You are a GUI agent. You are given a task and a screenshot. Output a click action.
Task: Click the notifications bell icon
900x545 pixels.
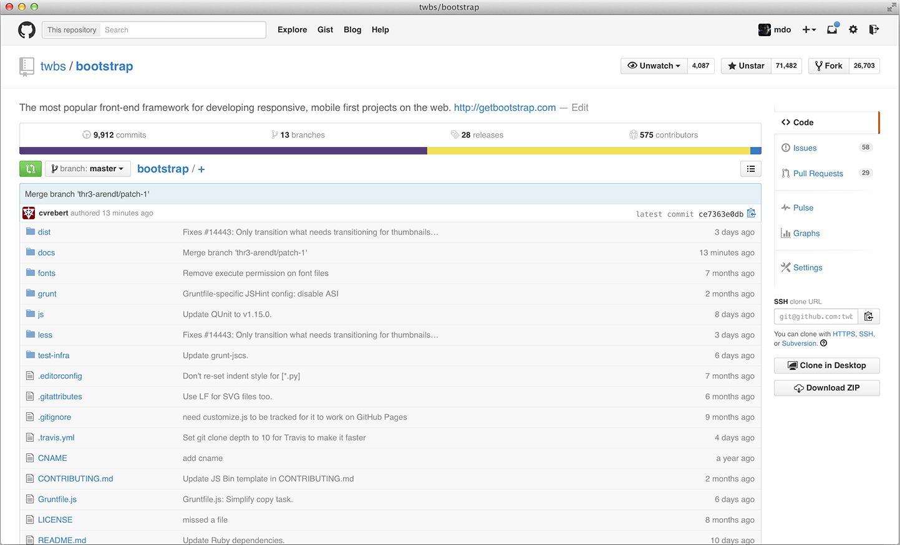832,29
